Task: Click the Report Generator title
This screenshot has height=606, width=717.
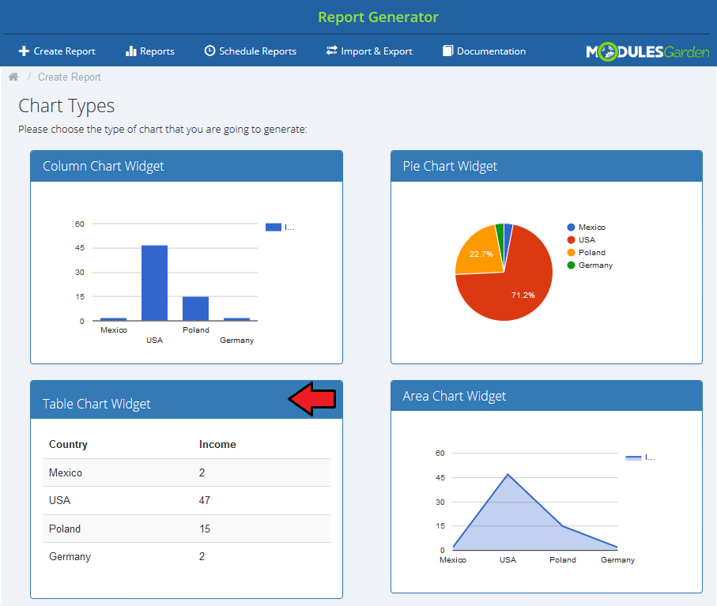Action: (x=378, y=17)
